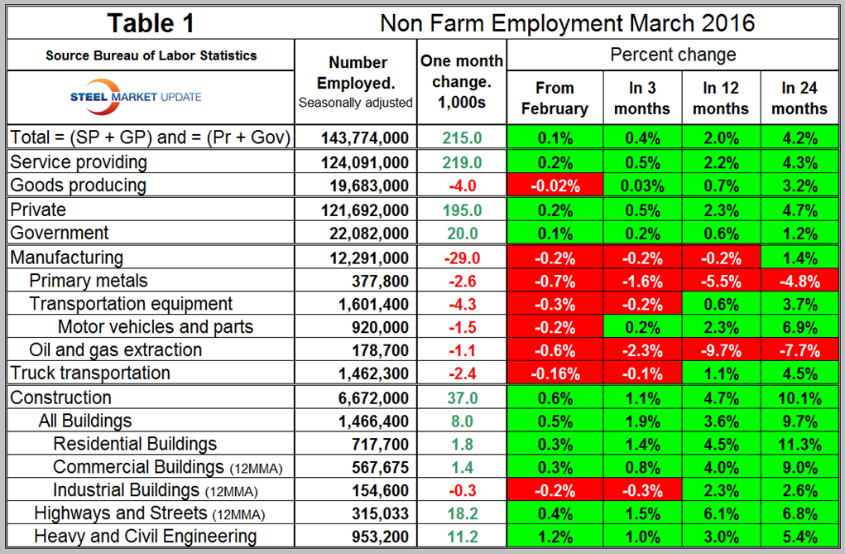Screen dimensions: 845x554
Task: Select the From February column header
Action: coord(555,98)
